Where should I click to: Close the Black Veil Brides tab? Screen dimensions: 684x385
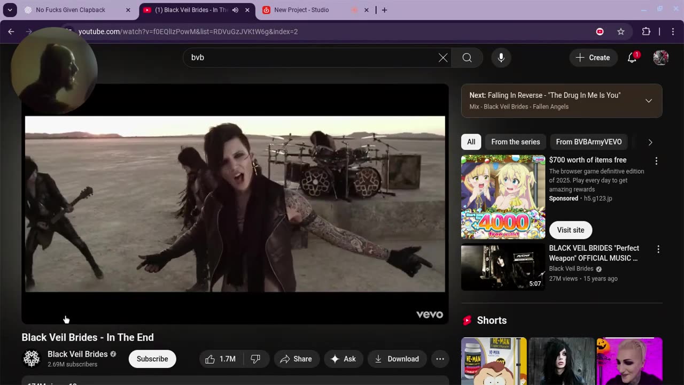247,10
